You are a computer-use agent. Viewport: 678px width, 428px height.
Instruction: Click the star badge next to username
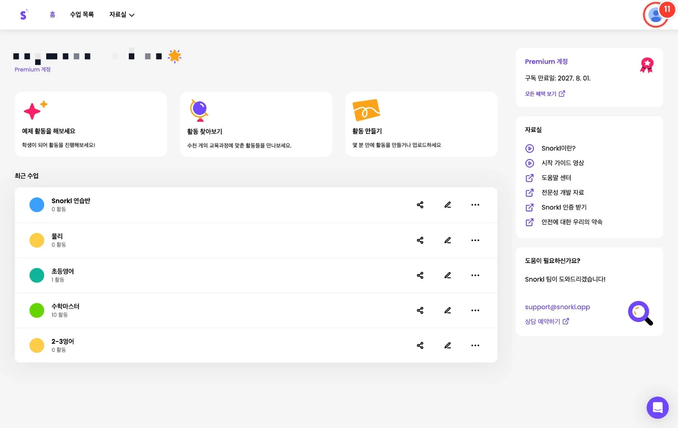click(175, 56)
